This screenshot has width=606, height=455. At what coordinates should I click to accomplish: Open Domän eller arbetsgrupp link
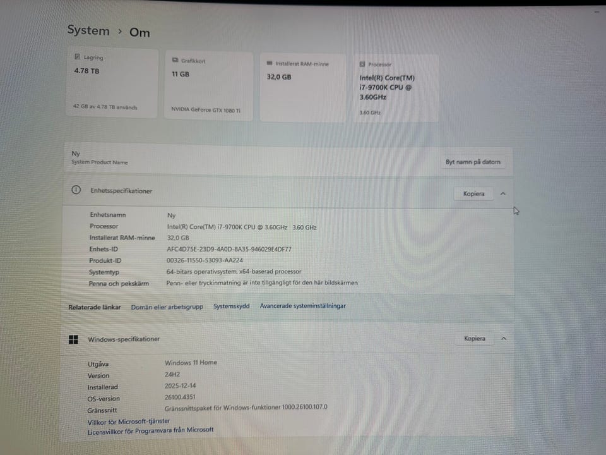pos(167,307)
